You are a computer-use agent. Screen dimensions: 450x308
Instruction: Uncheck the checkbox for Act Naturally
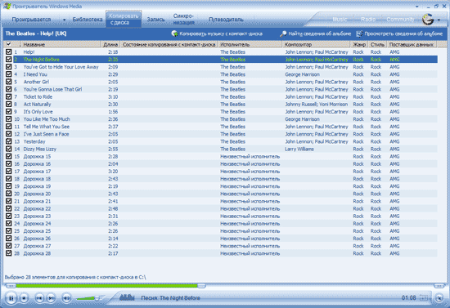coord(9,104)
